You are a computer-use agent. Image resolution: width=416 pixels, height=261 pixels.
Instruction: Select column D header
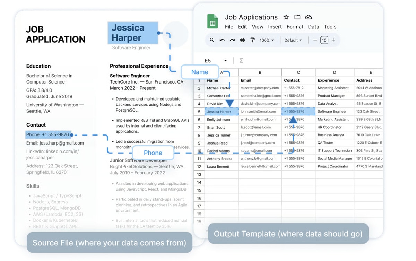click(335, 72)
